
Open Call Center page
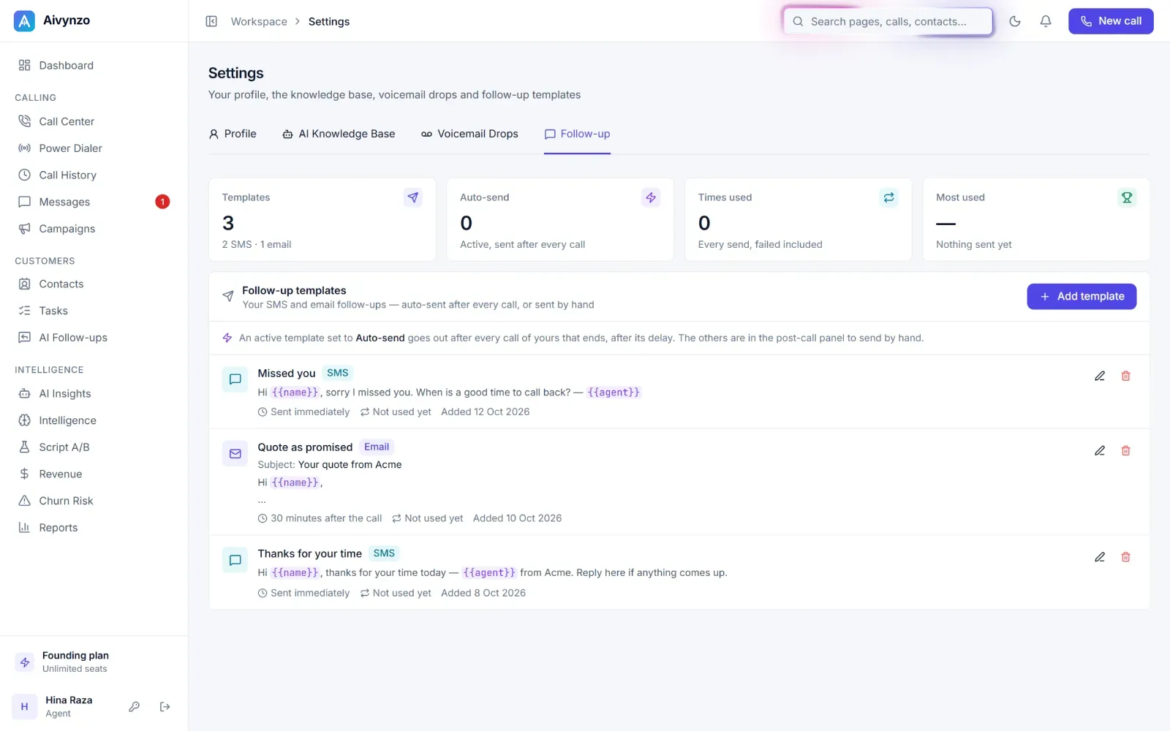pos(94,121)
